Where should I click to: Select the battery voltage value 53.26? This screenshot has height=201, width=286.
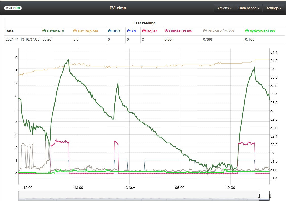coord(47,39)
